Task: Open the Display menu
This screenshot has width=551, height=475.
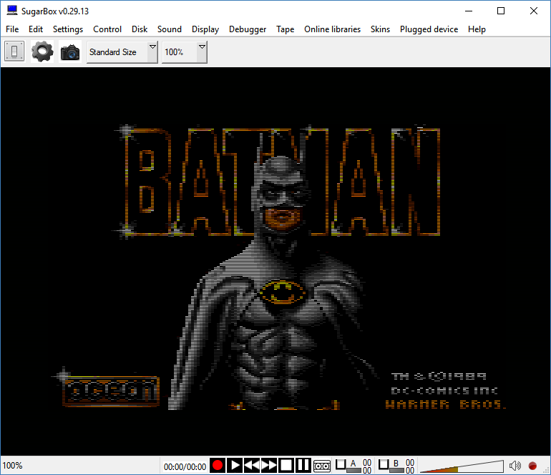Action: pos(205,29)
